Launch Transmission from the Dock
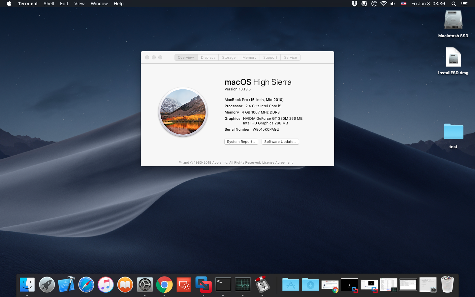 (x=263, y=284)
